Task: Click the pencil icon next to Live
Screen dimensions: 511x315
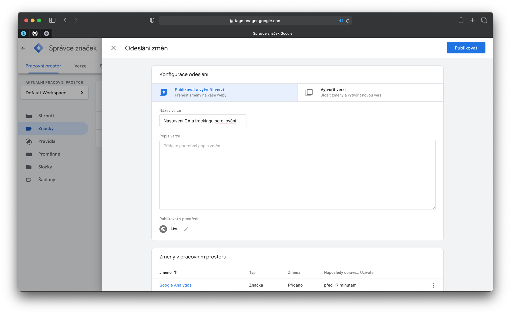Action: tap(186, 229)
